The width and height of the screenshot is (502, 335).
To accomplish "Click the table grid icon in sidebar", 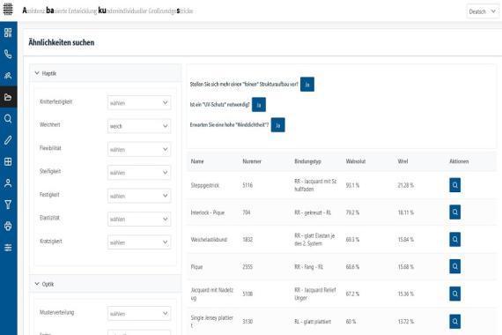I will click(x=8, y=161).
